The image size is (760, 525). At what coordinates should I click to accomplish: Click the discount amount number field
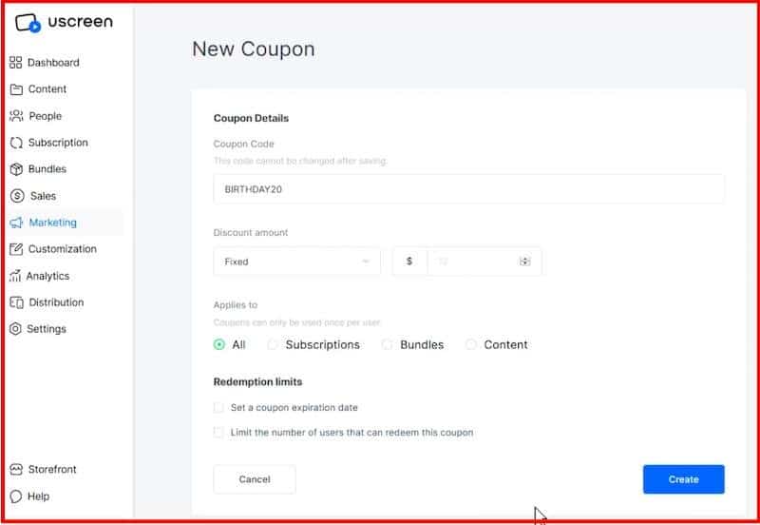(x=472, y=262)
